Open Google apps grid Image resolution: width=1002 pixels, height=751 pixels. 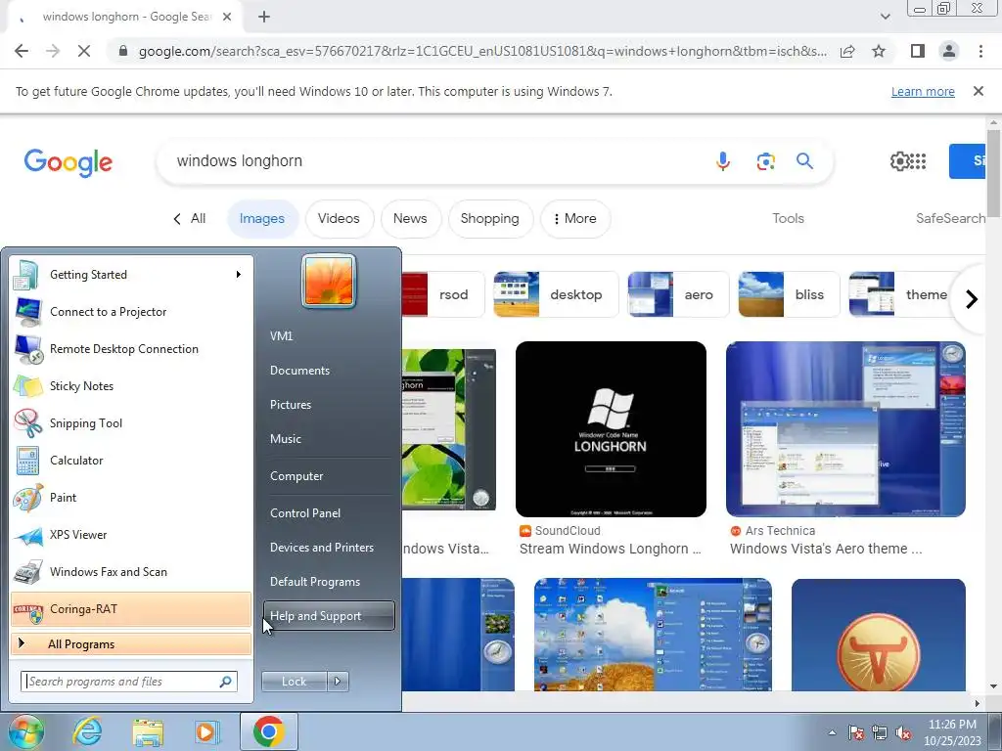[x=918, y=161]
